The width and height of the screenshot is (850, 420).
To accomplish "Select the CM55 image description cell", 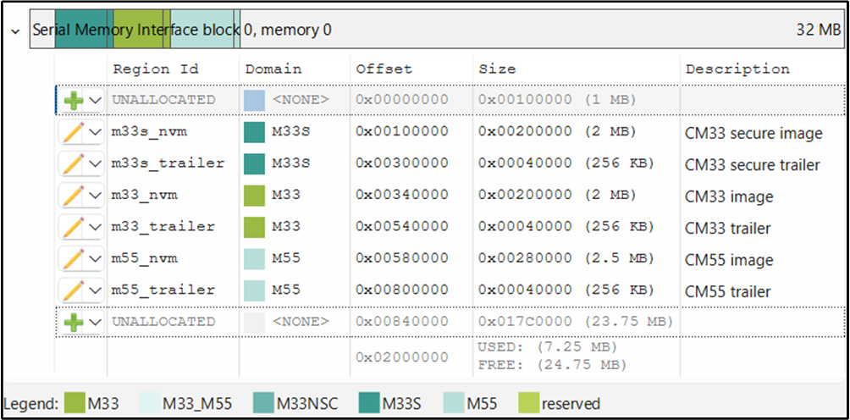I will click(728, 259).
